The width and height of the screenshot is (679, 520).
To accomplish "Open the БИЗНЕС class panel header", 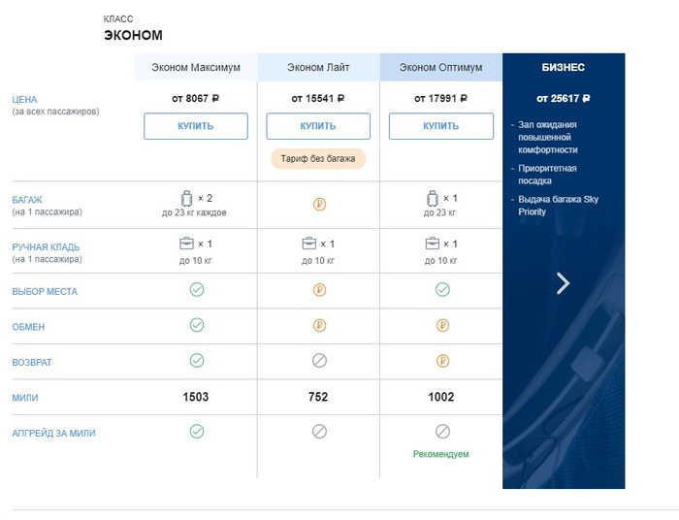I will pyautogui.click(x=563, y=68).
